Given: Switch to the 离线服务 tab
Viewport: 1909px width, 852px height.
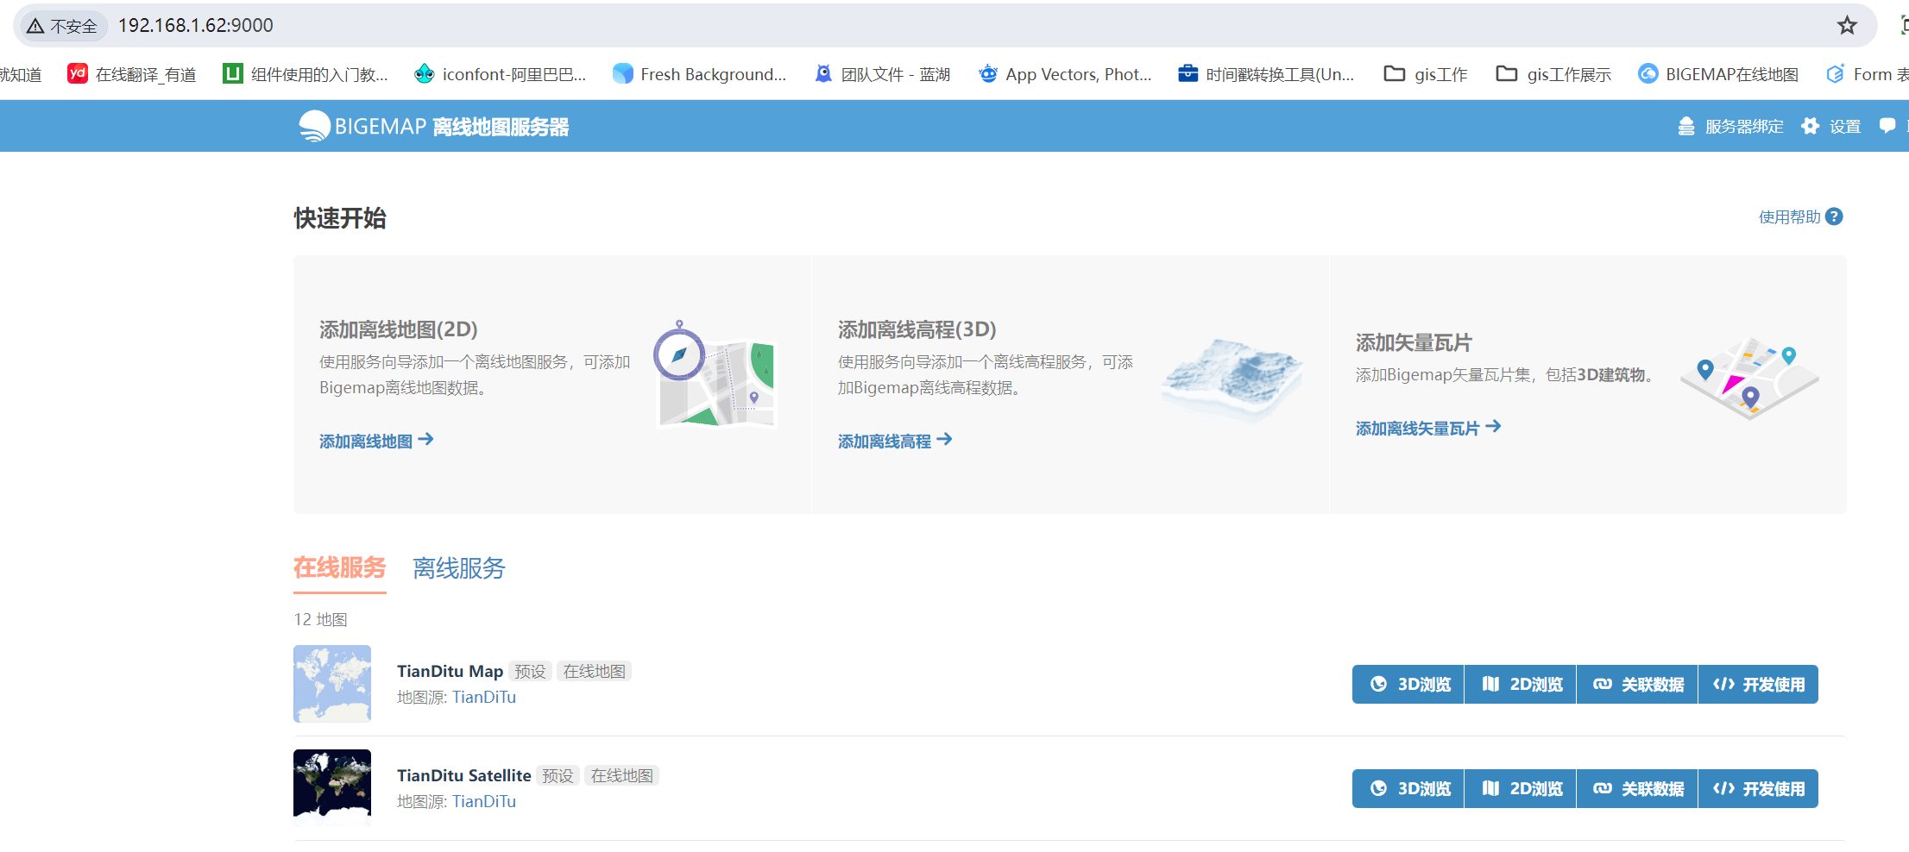Looking at the screenshot, I should tap(458, 568).
